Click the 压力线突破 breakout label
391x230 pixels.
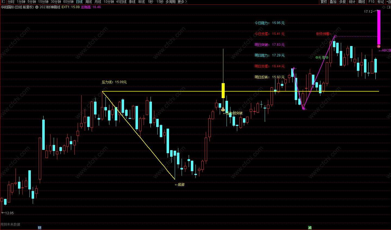pos(233,113)
